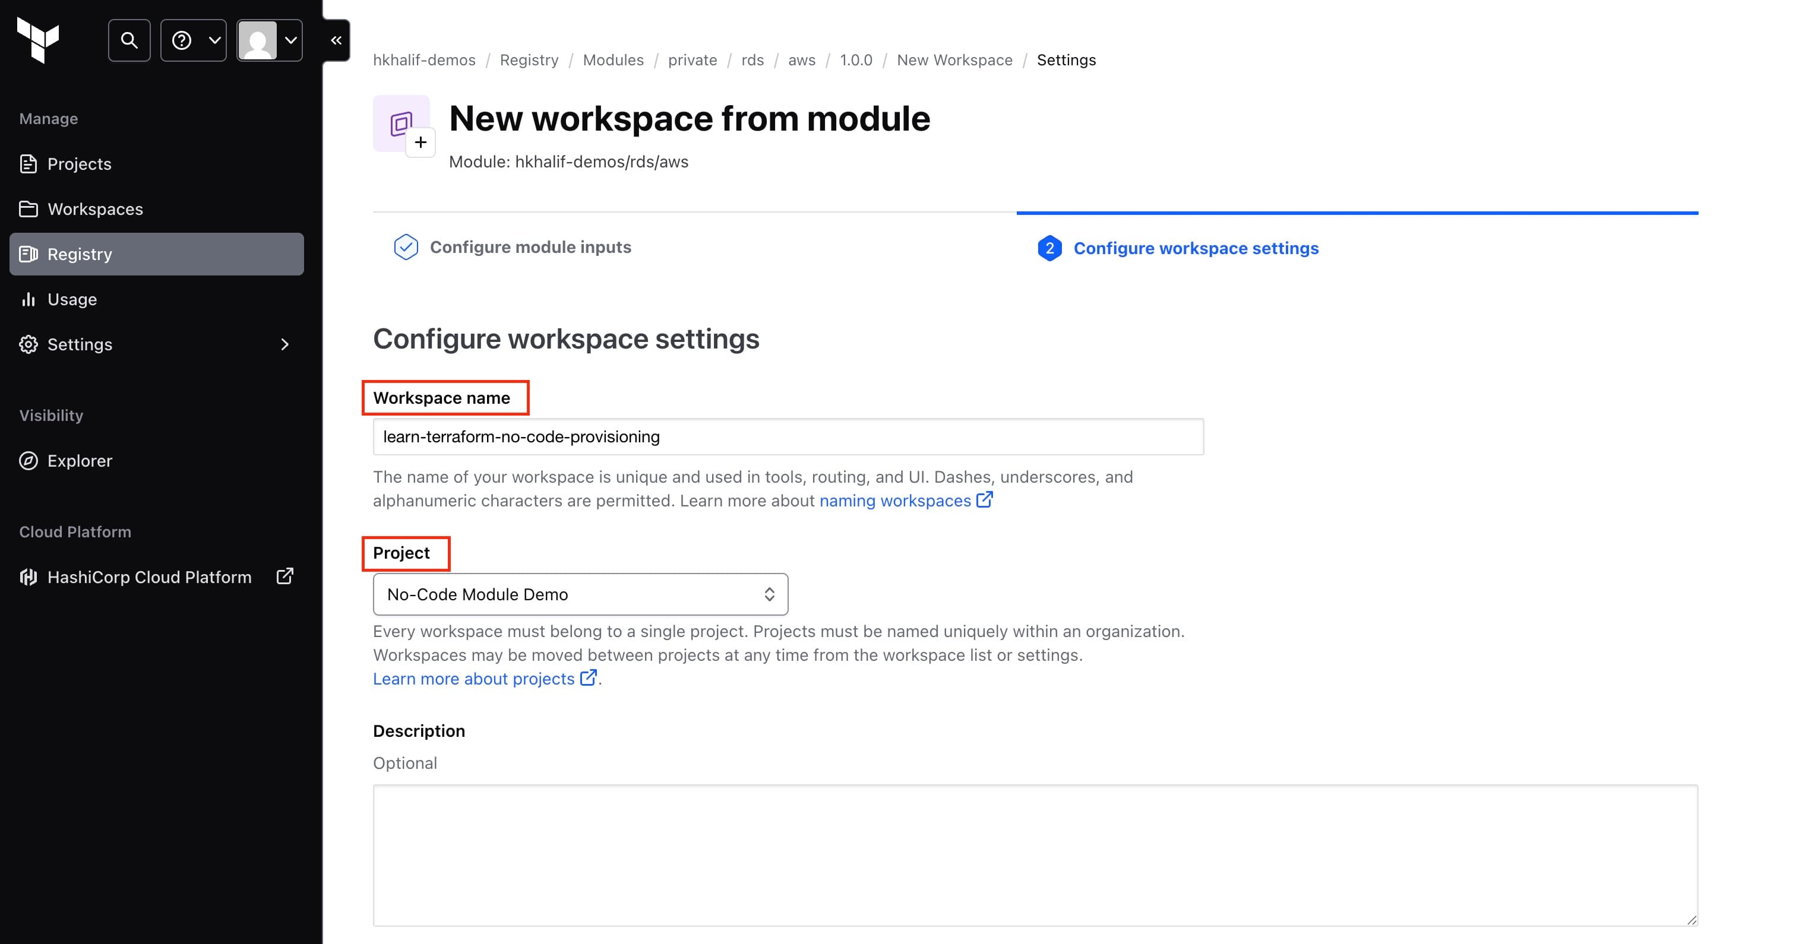Screen dimensions: 1796x944
Task: Click the Terraform logo icon
Action: pyautogui.click(x=39, y=40)
